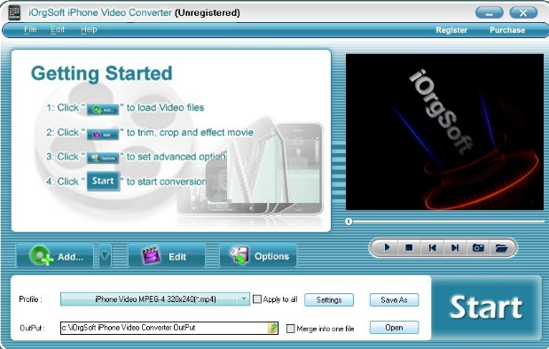Open the File menu
The height and width of the screenshot is (349, 549).
coord(30,30)
